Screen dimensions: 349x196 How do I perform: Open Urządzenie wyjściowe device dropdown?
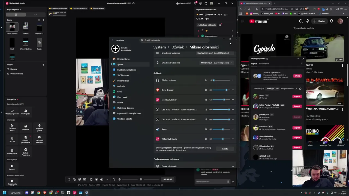click(215, 53)
